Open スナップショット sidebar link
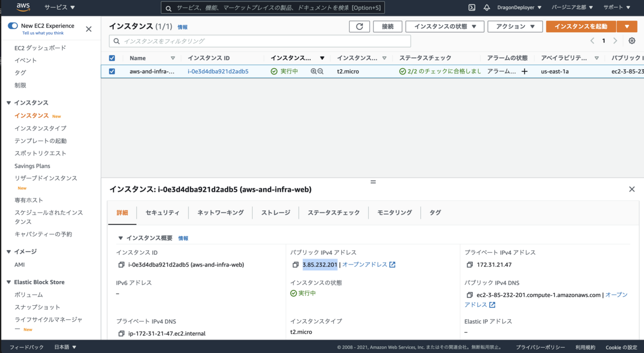 pyautogui.click(x=38, y=307)
